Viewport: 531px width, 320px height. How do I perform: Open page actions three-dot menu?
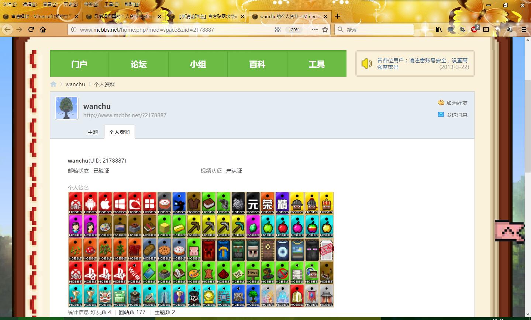314,29
